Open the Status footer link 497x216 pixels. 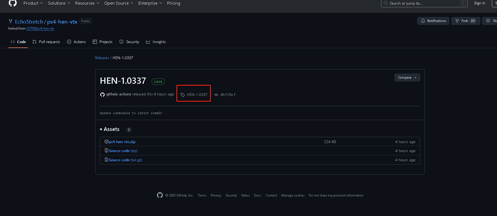coord(246,195)
